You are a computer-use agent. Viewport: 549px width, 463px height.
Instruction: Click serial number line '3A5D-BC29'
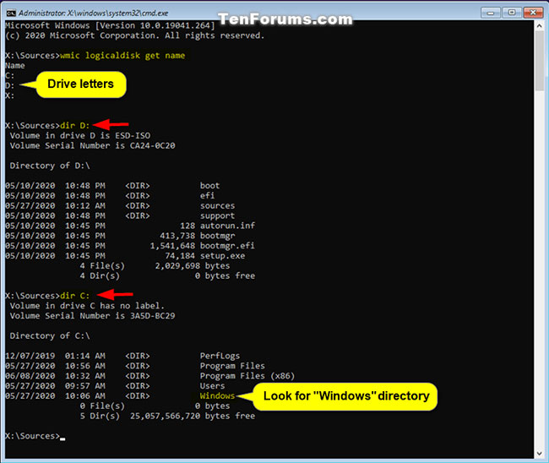pyautogui.click(x=92, y=316)
